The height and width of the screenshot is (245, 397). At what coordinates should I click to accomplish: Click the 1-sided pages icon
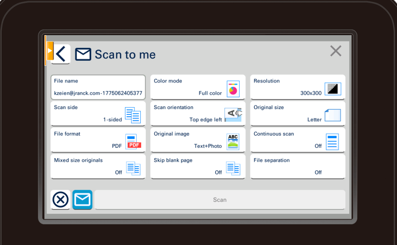133,115
